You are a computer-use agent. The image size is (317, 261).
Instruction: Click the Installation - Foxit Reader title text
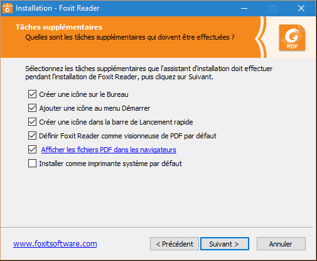click(58, 8)
